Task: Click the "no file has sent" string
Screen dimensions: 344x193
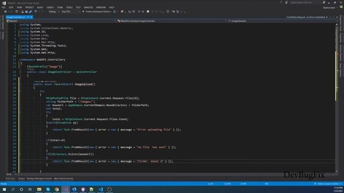Action: [x=152, y=147]
